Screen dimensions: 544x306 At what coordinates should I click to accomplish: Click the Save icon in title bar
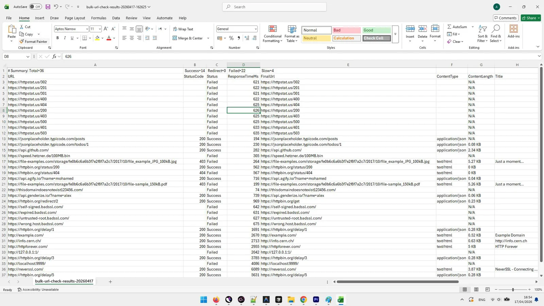point(48,7)
